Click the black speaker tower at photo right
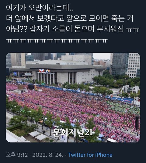This screenshot has height=163, width=146. (137, 123)
